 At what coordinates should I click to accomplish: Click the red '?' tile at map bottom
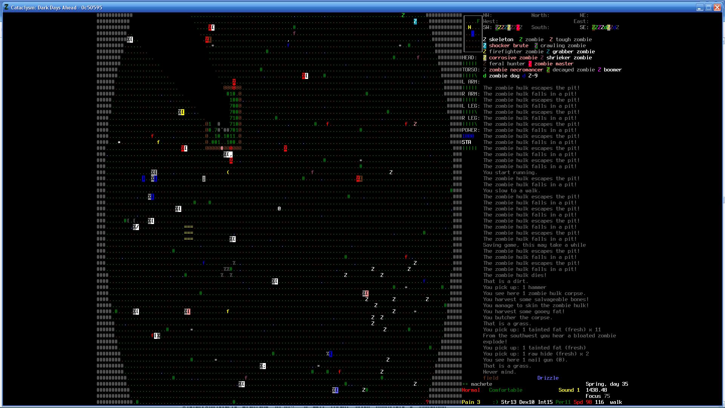(x=427, y=402)
